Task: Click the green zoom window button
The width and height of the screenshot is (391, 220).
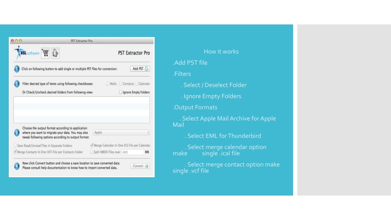Action: (21, 40)
